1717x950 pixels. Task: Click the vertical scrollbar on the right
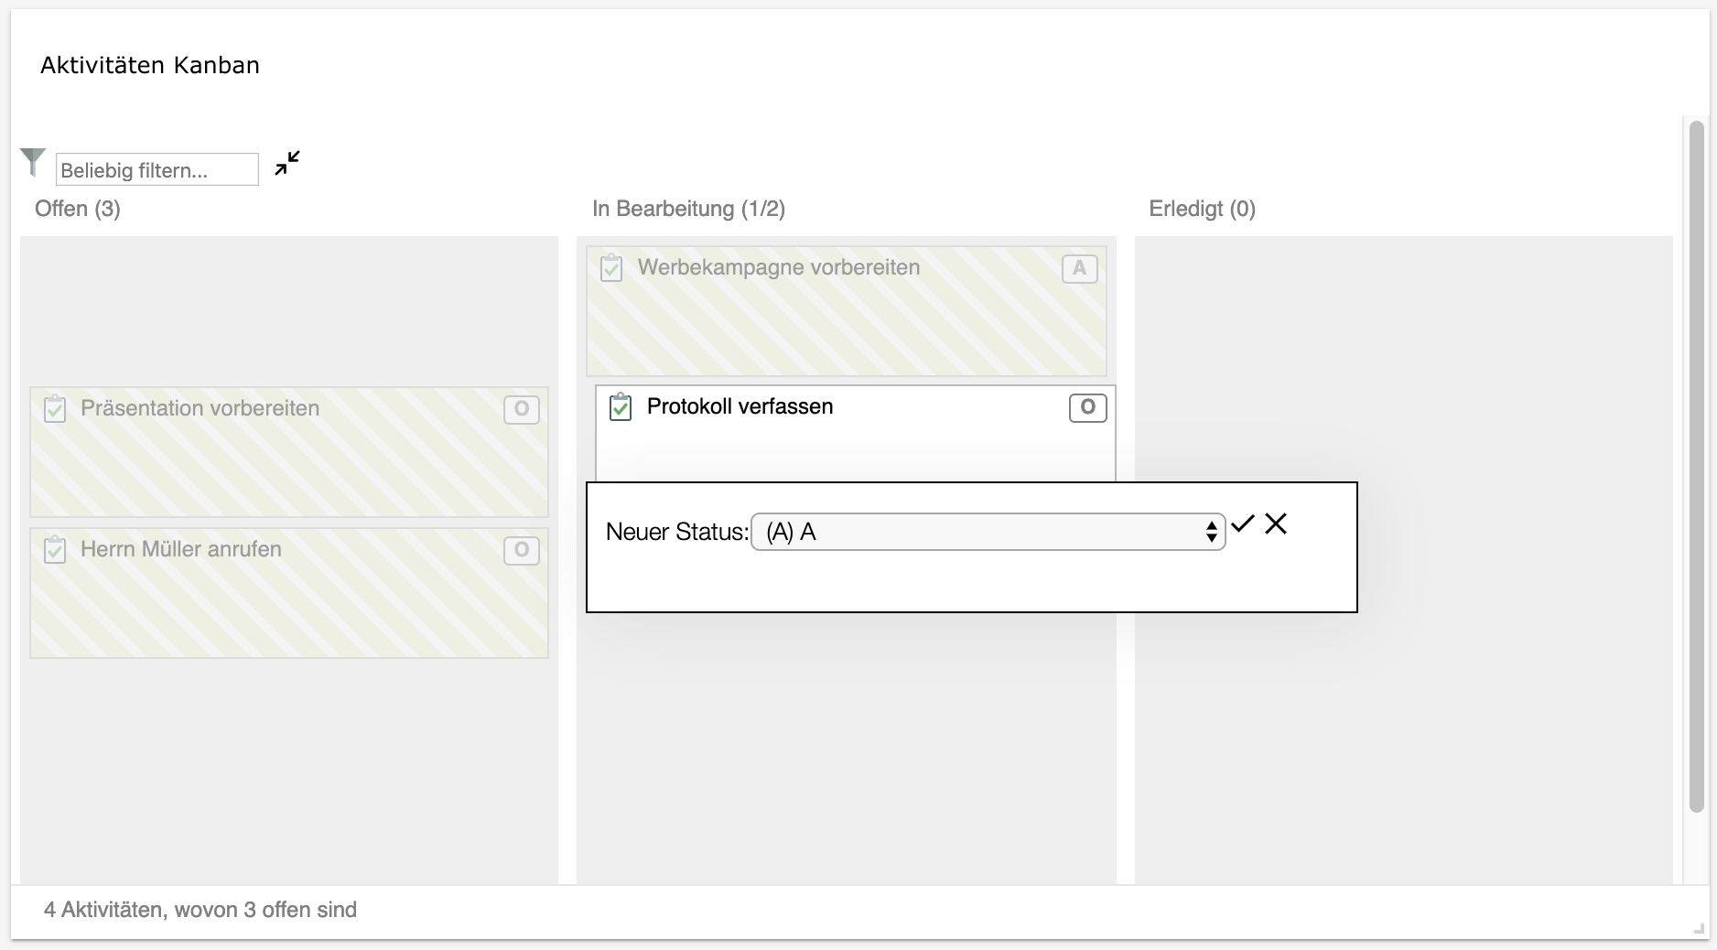(x=1696, y=467)
